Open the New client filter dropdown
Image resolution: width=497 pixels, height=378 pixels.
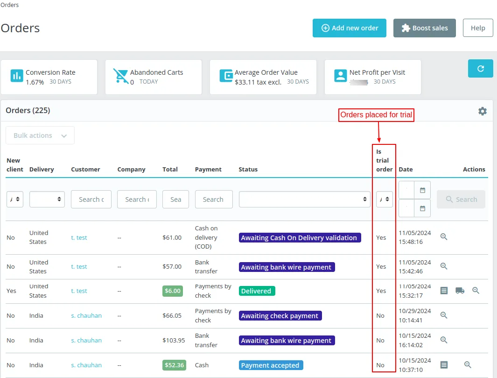pos(15,200)
